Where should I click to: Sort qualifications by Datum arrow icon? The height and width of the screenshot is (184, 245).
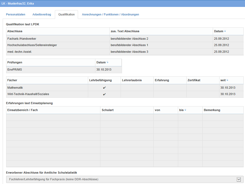pyautogui.click(x=225, y=31)
